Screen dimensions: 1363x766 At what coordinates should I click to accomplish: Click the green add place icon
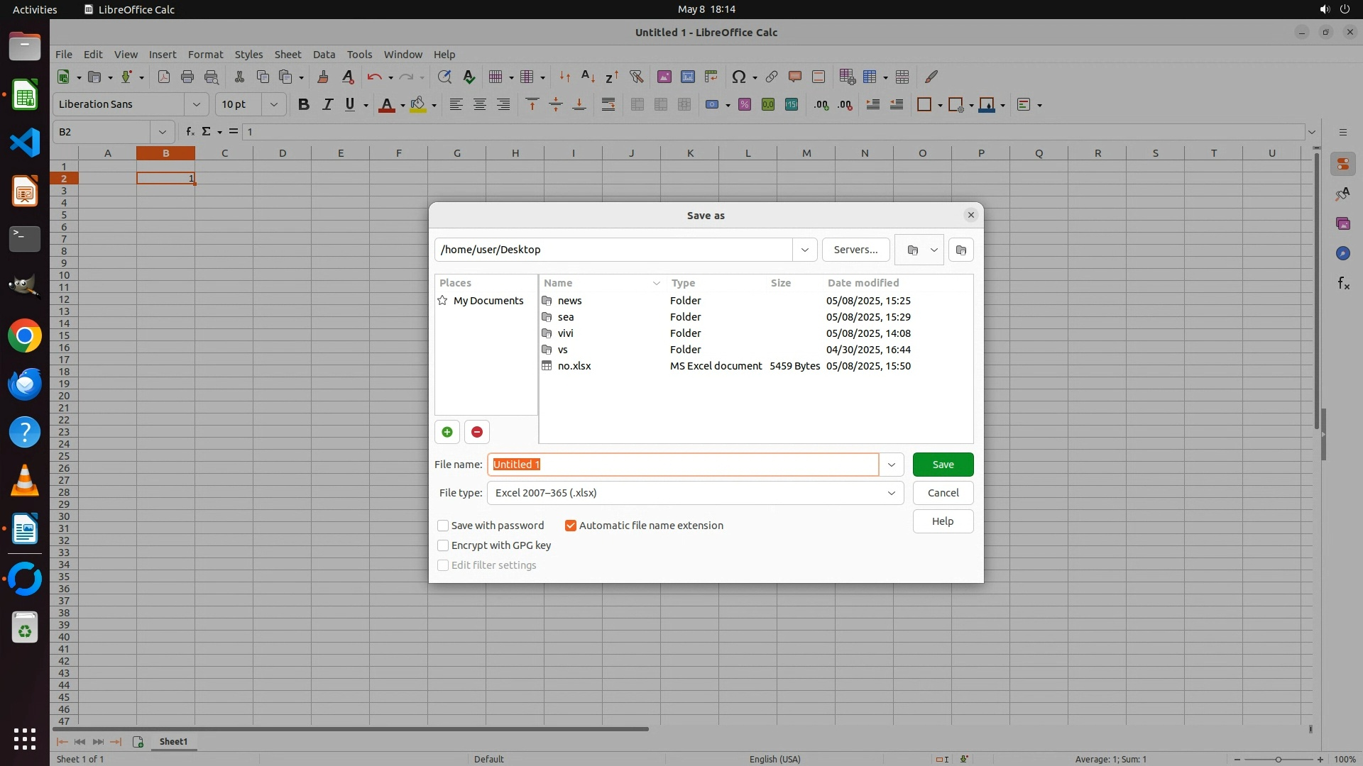[447, 432]
